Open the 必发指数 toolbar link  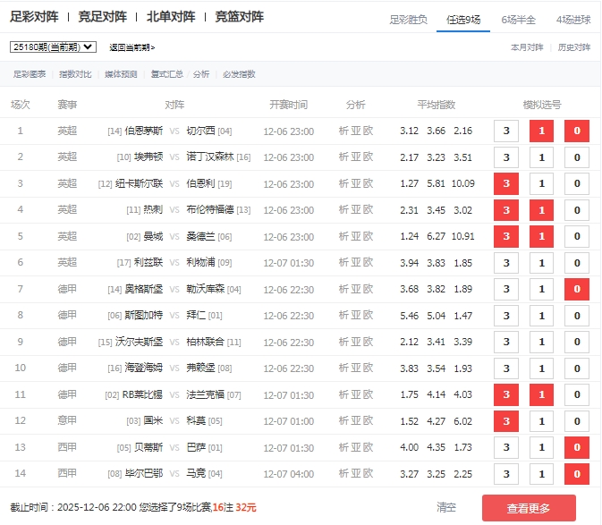(239, 74)
